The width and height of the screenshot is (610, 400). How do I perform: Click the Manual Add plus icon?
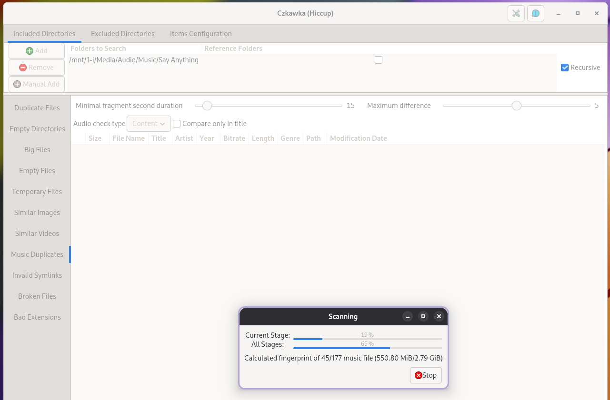tap(17, 84)
